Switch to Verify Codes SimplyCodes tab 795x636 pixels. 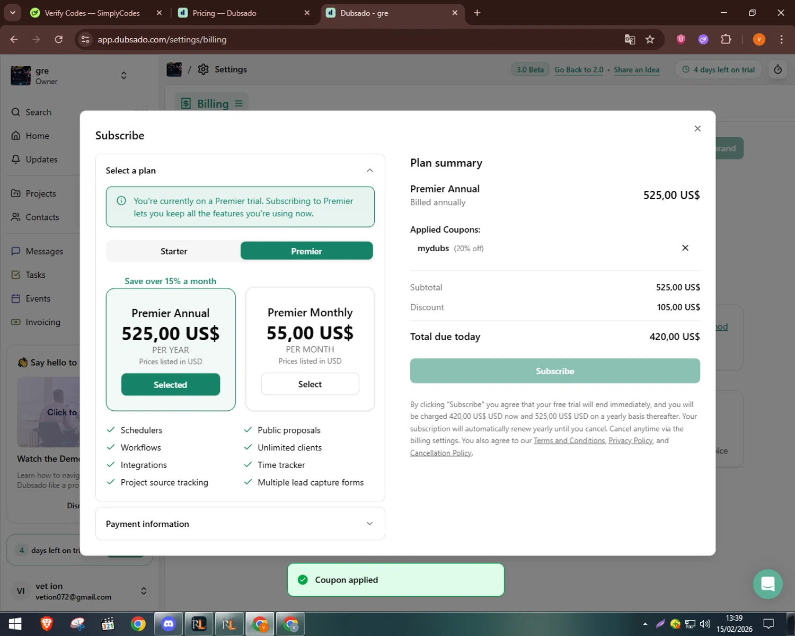pyautogui.click(x=92, y=13)
